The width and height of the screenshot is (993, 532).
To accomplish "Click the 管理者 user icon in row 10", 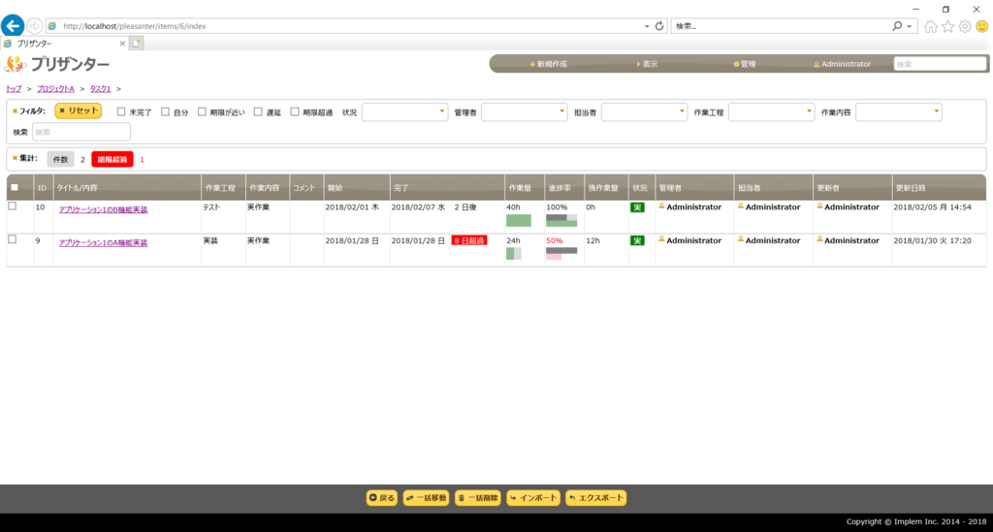I will (661, 206).
